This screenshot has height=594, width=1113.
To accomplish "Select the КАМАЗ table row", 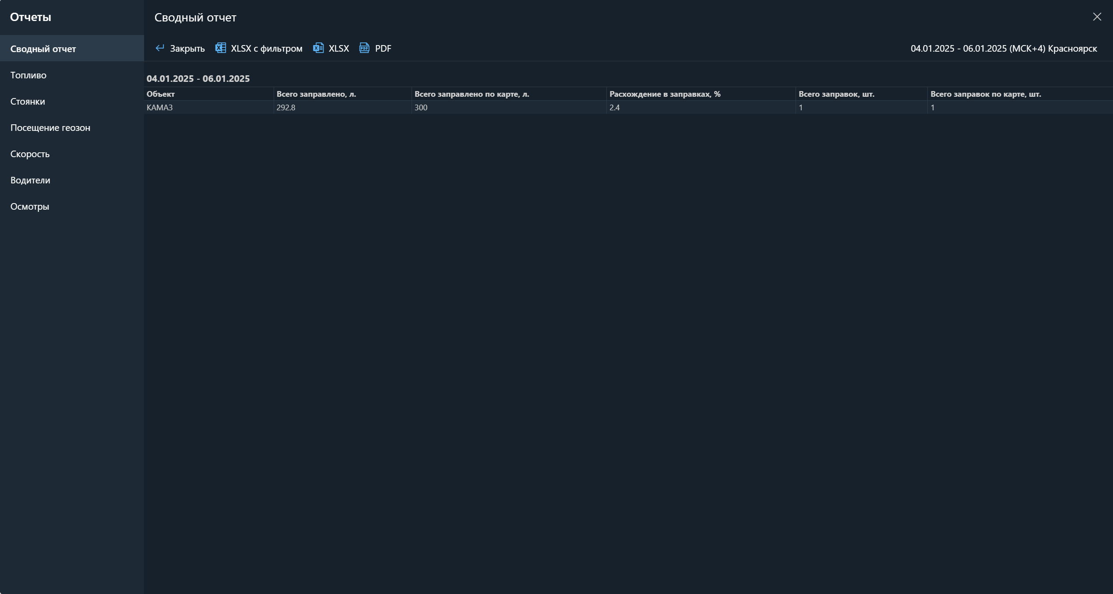I will click(160, 108).
